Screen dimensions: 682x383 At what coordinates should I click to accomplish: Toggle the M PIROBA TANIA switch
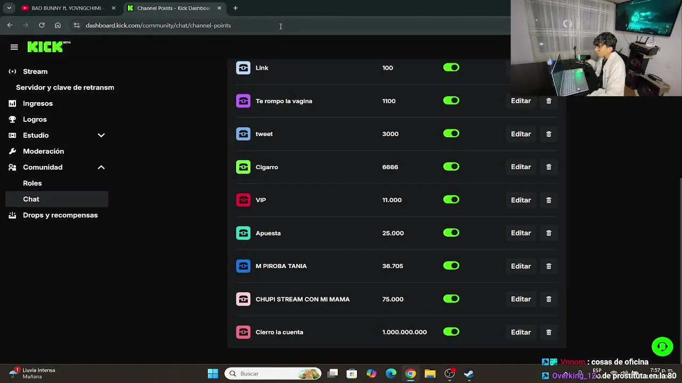(x=451, y=265)
